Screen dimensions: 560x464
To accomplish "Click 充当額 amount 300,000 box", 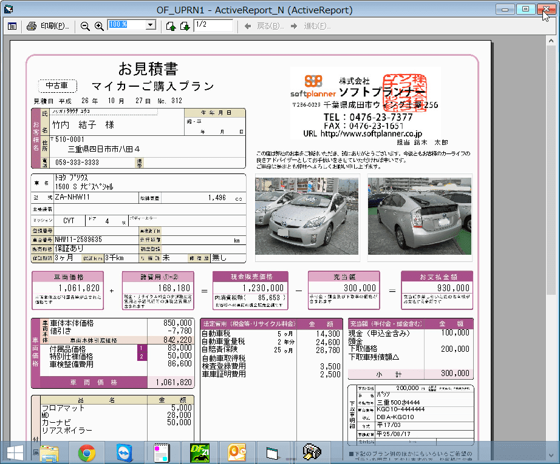I will pos(344,291).
